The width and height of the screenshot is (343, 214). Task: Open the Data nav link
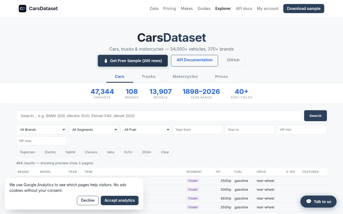[x=154, y=9]
